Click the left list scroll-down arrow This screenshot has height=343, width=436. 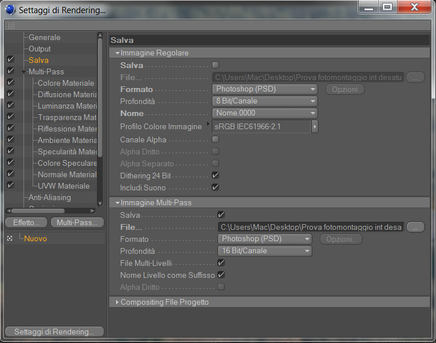pyautogui.click(x=100, y=204)
